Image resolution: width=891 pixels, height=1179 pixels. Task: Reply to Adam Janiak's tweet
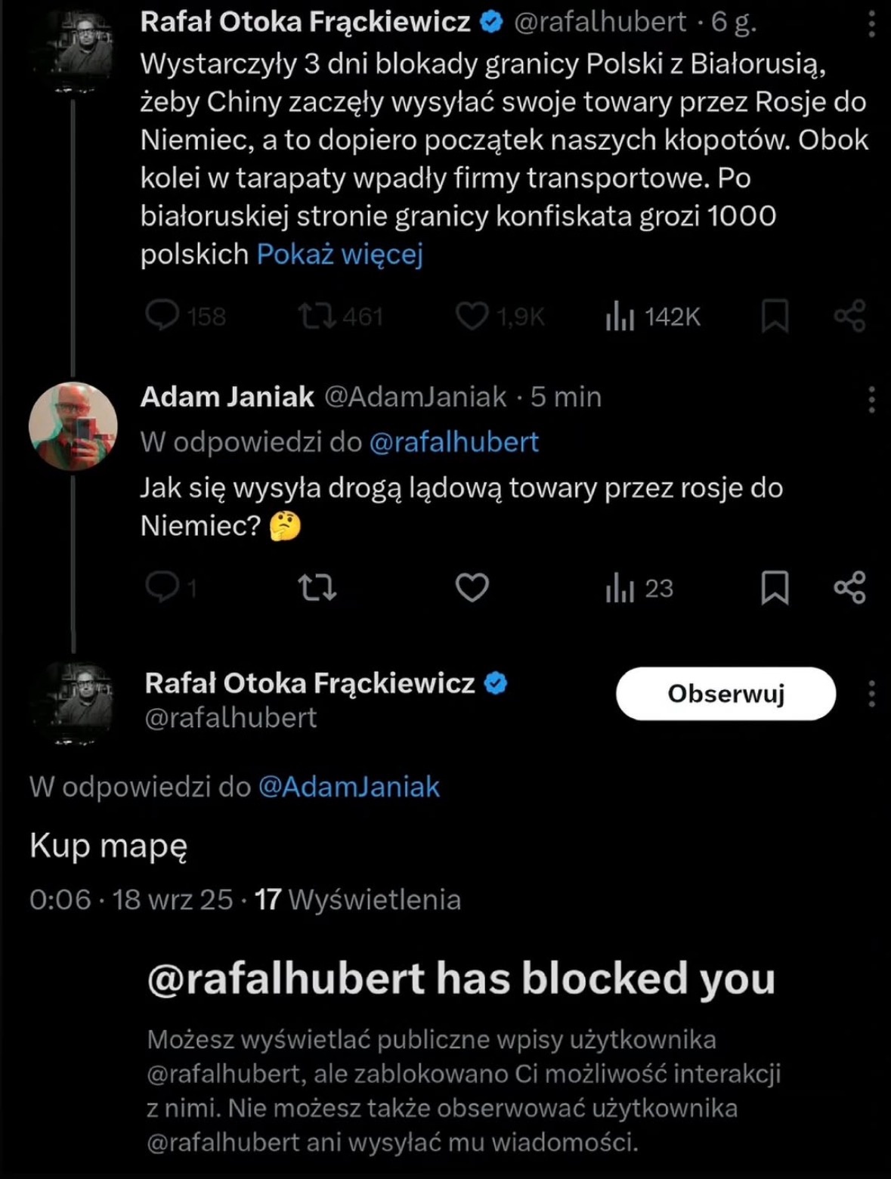[162, 587]
